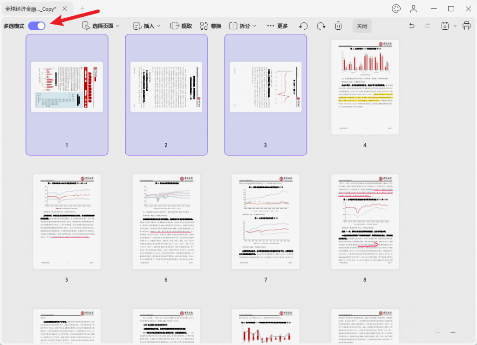
Task: Select page 8 thumbnail
Action: (x=365, y=222)
